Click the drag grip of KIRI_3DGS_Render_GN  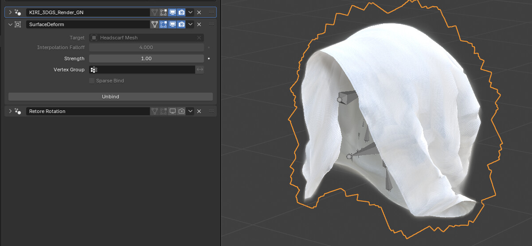(211, 12)
